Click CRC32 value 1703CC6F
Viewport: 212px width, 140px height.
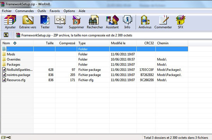coord(147,70)
